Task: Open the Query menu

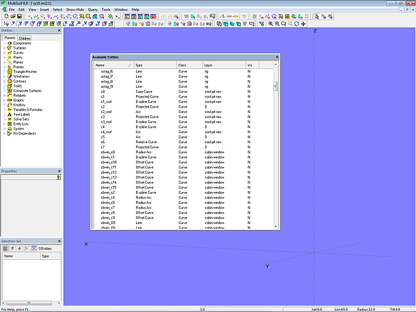Action: point(93,10)
